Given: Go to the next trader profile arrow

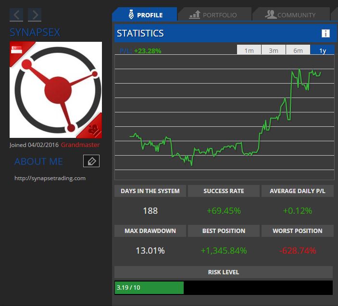Looking at the screenshot, I should click(x=35, y=15).
